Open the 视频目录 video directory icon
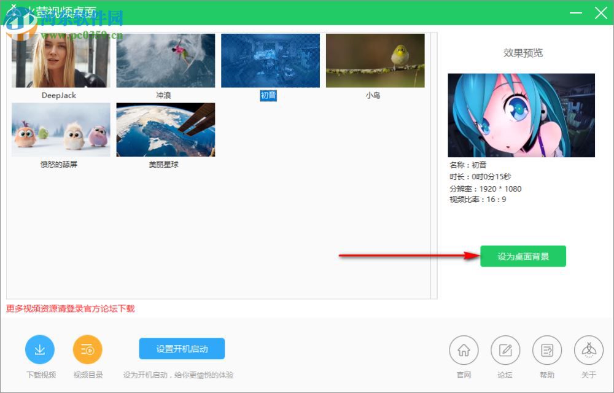 (x=87, y=348)
